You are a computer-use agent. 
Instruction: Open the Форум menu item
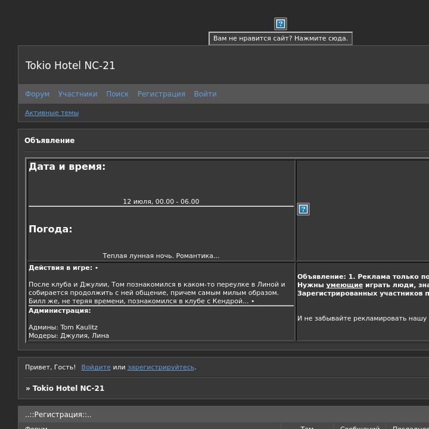click(x=37, y=94)
